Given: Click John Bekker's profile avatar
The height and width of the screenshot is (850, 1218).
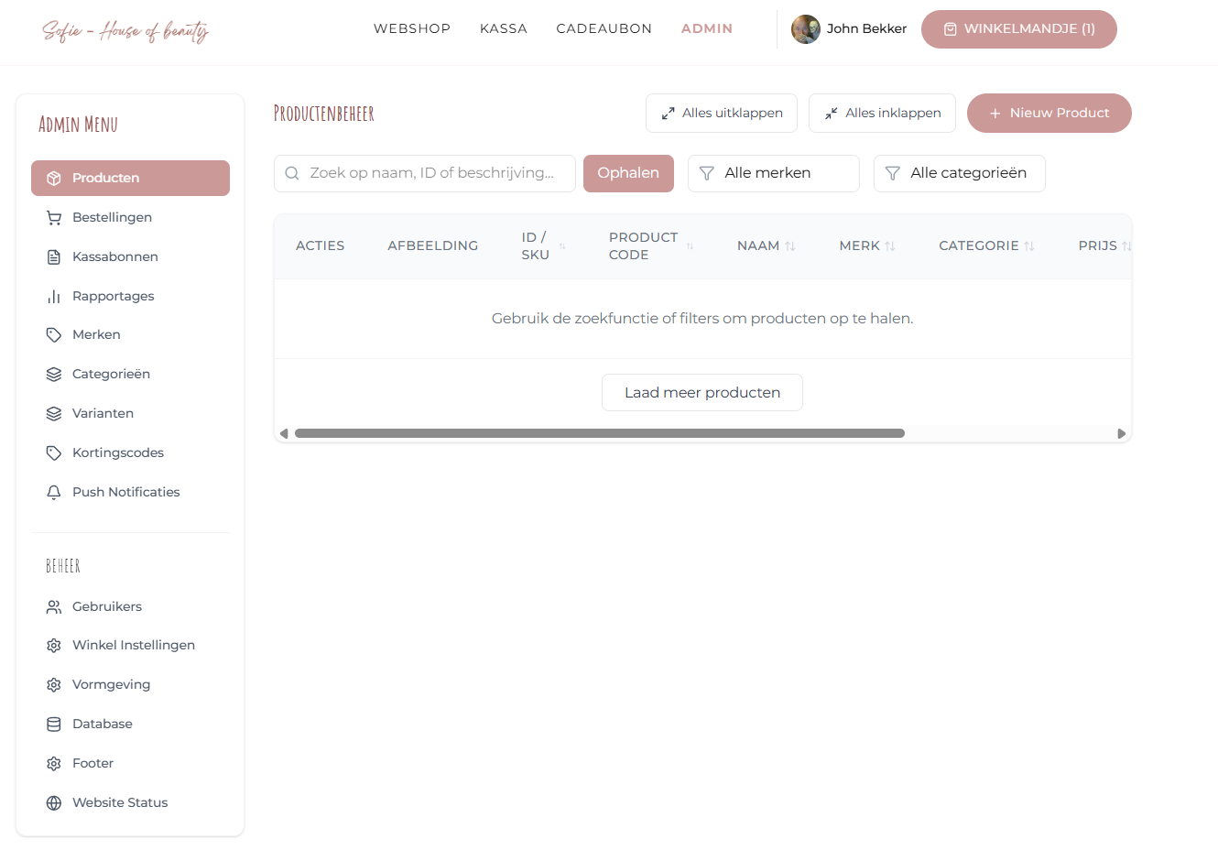Looking at the screenshot, I should (806, 29).
